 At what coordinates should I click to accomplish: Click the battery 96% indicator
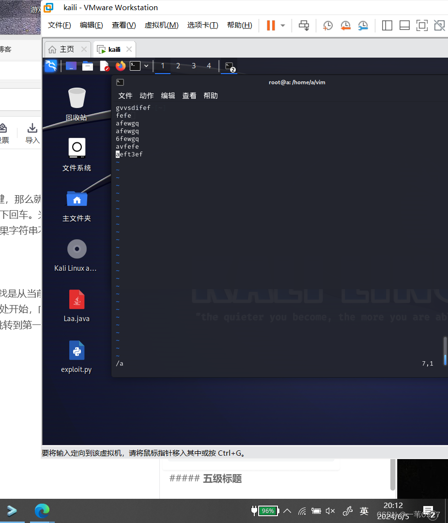[265, 511]
